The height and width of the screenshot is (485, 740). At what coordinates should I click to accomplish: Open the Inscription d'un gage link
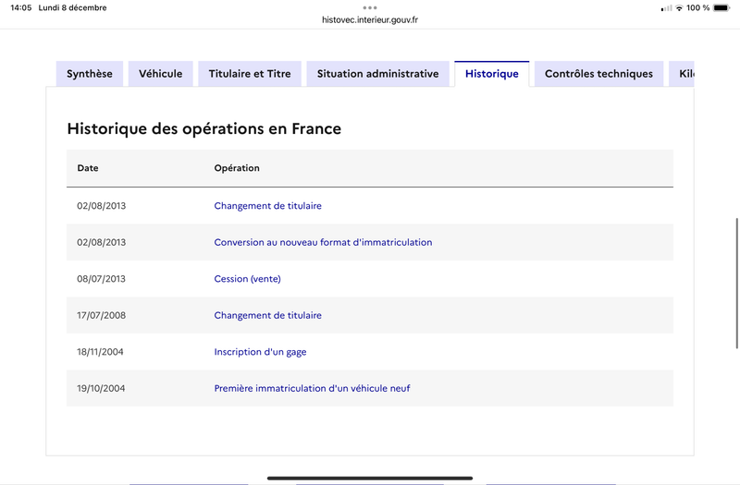click(x=260, y=352)
